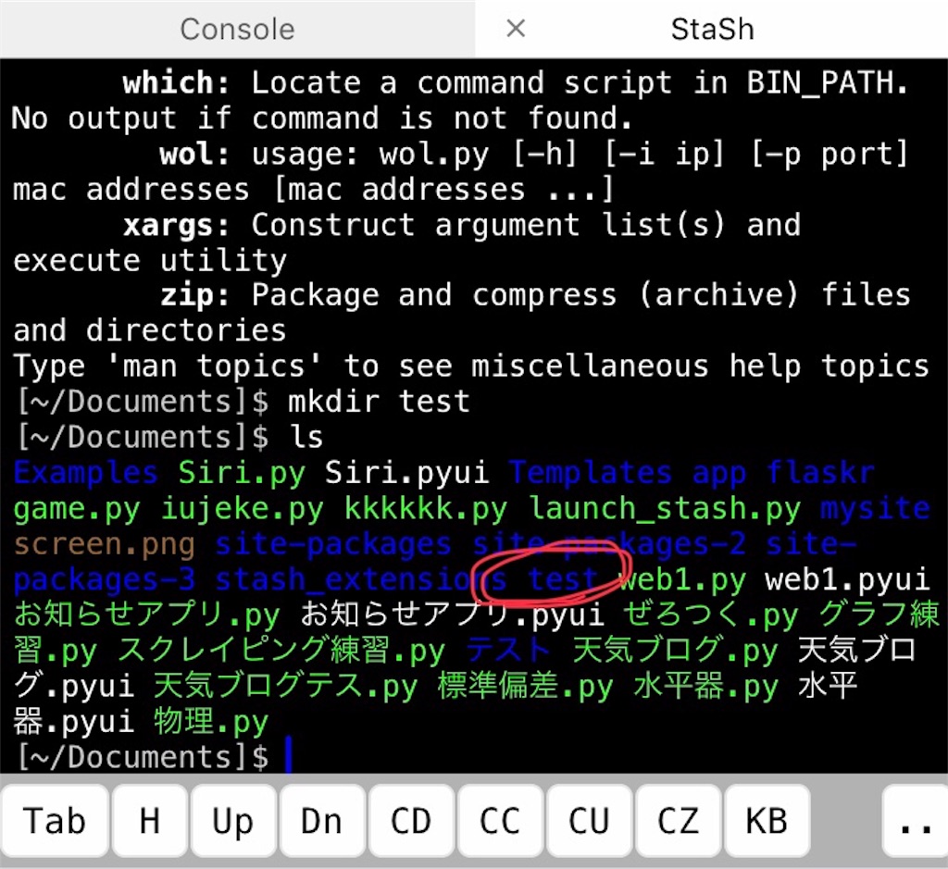Click the command prompt input line
The width and height of the screenshot is (948, 869).
pos(474,757)
